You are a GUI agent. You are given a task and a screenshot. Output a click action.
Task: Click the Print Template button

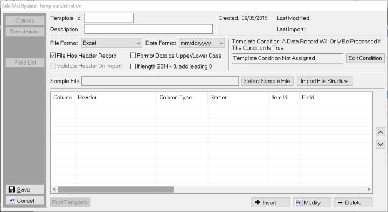pyautogui.click(x=70, y=202)
